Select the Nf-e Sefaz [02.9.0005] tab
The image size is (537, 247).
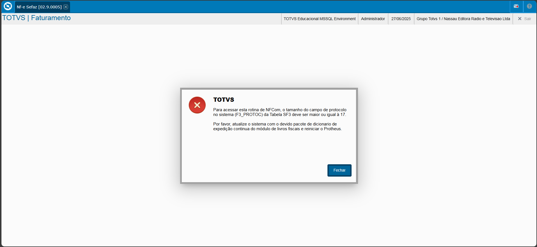point(42,7)
